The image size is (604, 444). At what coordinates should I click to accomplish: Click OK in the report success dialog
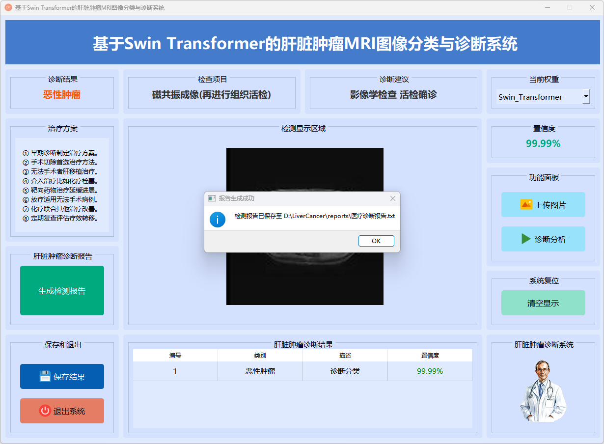point(376,241)
